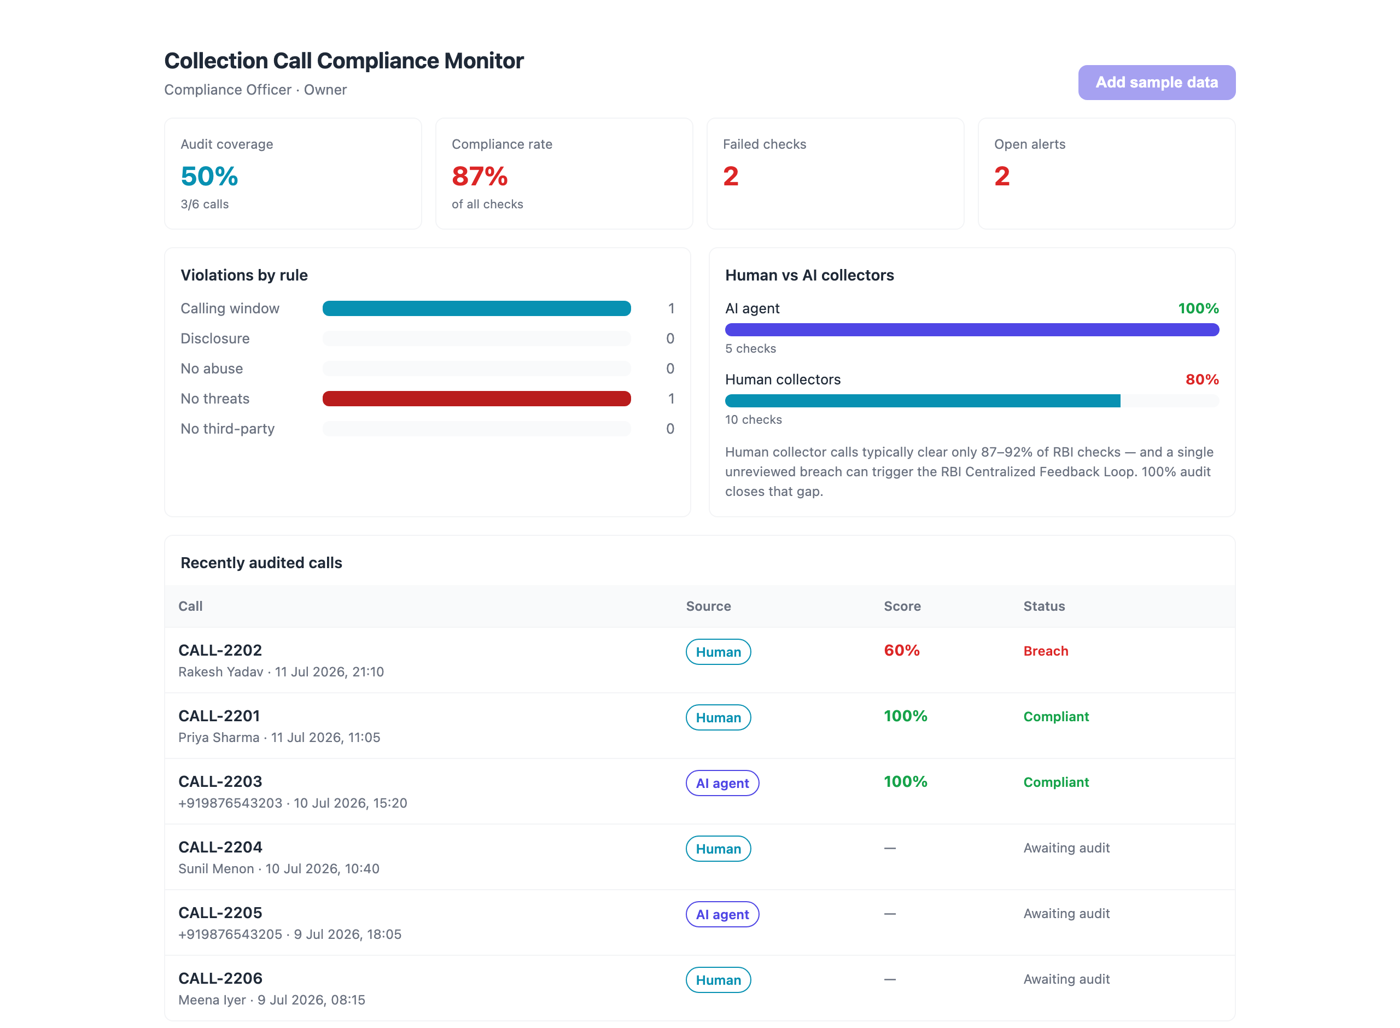Click the No threats violations bar
The image size is (1400, 1028).
click(476, 398)
